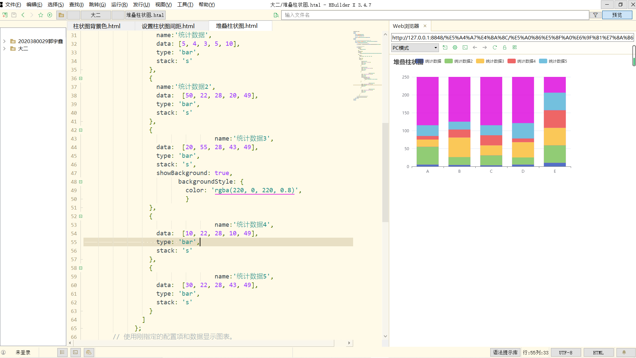Click the run play icon in toolbar
The image size is (636, 358).
tap(50, 15)
